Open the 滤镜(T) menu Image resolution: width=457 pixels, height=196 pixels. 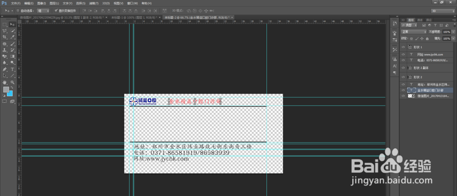pyautogui.click(x=94, y=4)
